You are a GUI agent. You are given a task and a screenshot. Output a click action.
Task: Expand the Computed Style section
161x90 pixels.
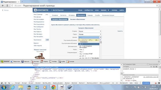coord(124,64)
